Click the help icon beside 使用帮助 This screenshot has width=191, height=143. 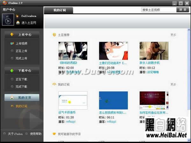(26, 134)
